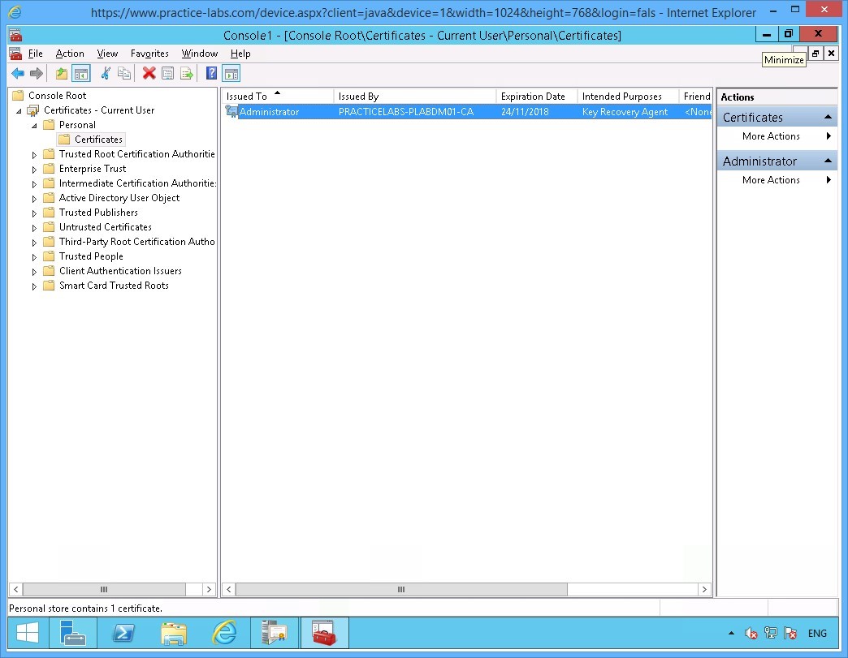
Task: Sort by the Expiration Date column header
Action: click(535, 95)
